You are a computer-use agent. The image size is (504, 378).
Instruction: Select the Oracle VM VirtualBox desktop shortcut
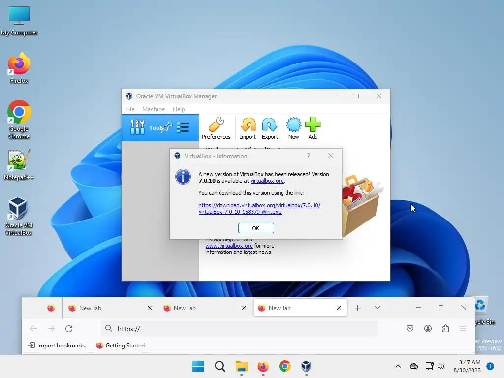(x=19, y=216)
